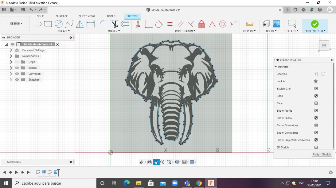Toggle the Show Dimensions checkbox
The height and width of the screenshot is (188, 336).
tap(316, 125)
